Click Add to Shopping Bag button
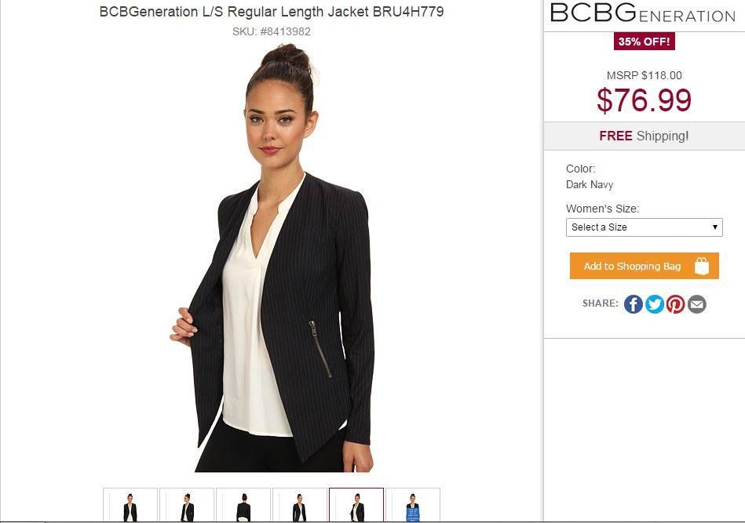The height and width of the screenshot is (523, 745). coord(644,267)
